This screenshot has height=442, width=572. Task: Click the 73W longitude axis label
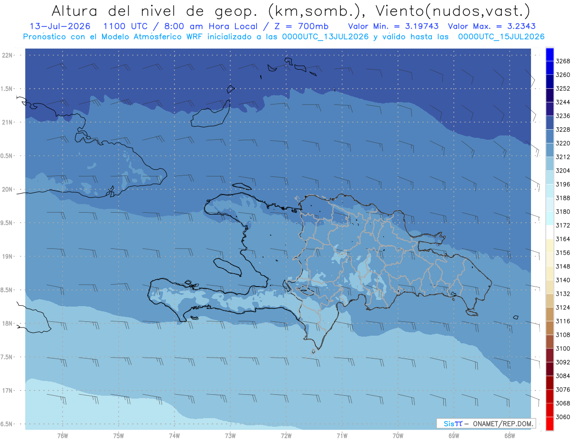pos(230,436)
